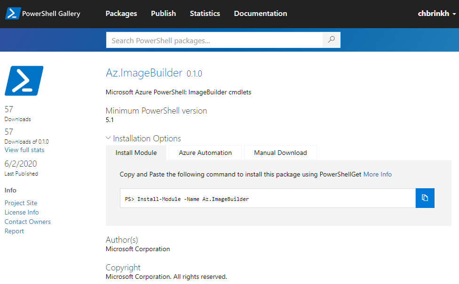Image resolution: width=459 pixels, height=284 pixels.
Task: Go to the Statistics page
Action: [x=205, y=14]
